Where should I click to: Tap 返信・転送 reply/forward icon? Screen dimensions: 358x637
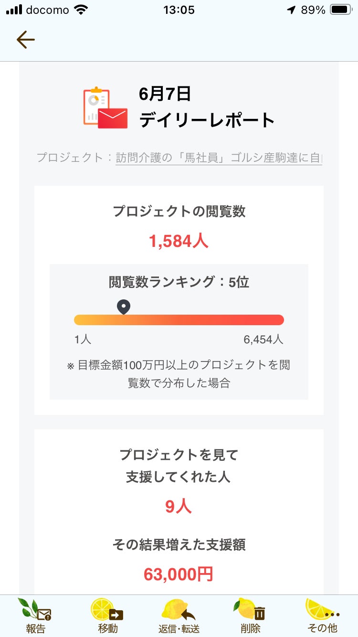tap(179, 615)
